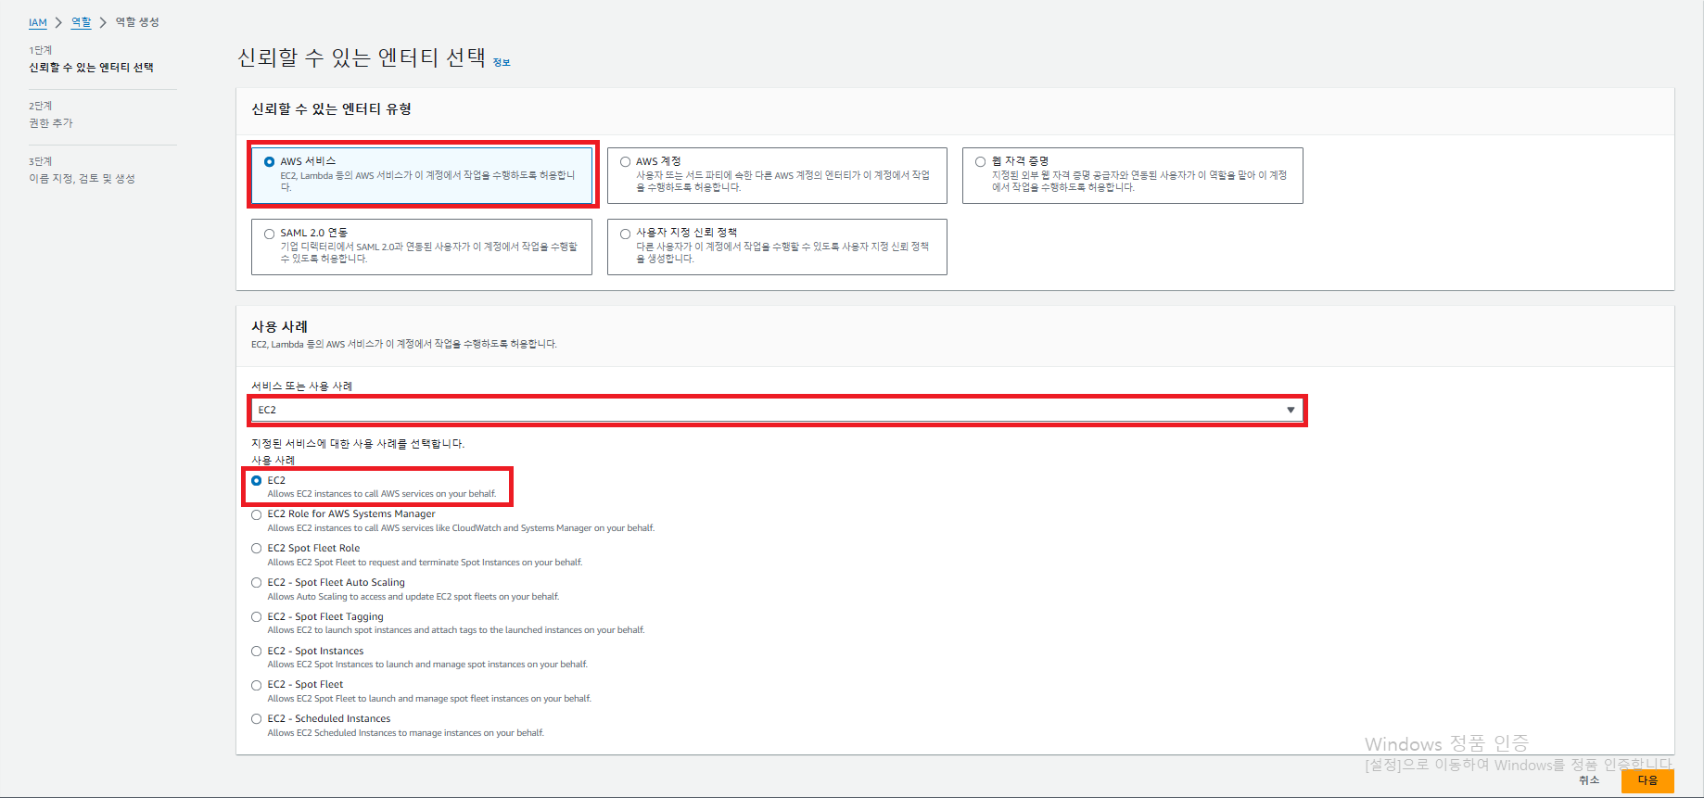Image resolution: width=1704 pixels, height=798 pixels.
Task: Click the 신뢰할 수 있는 엔터티 유형 heading
Action: [x=332, y=109]
